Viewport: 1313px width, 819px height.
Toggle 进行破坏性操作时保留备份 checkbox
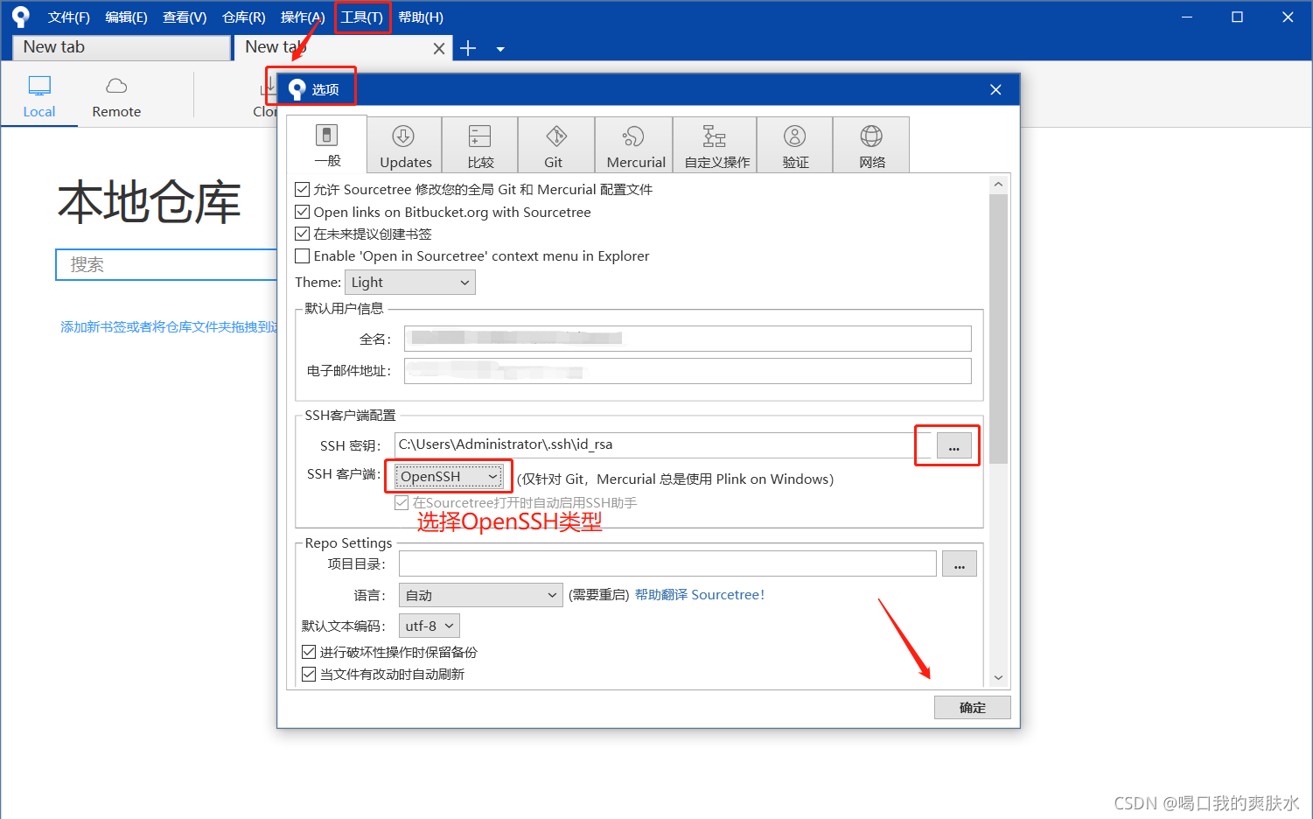[309, 652]
